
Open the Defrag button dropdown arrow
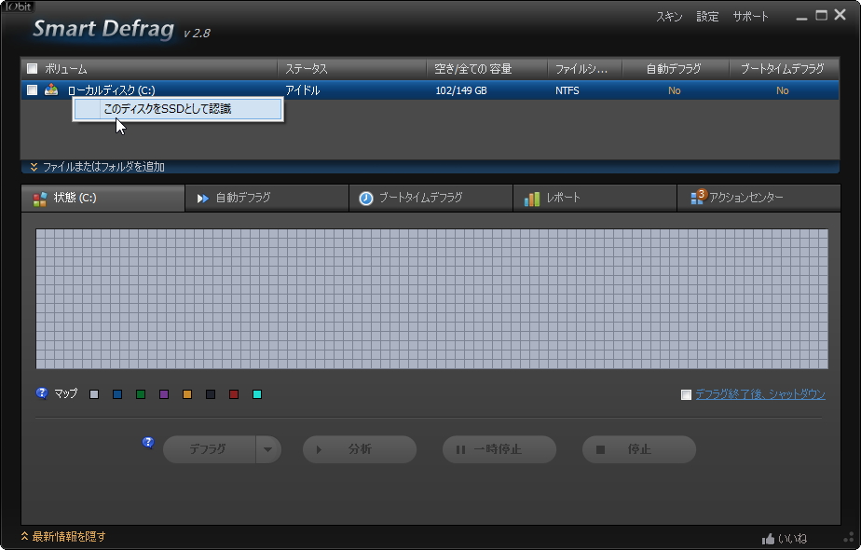coord(268,449)
